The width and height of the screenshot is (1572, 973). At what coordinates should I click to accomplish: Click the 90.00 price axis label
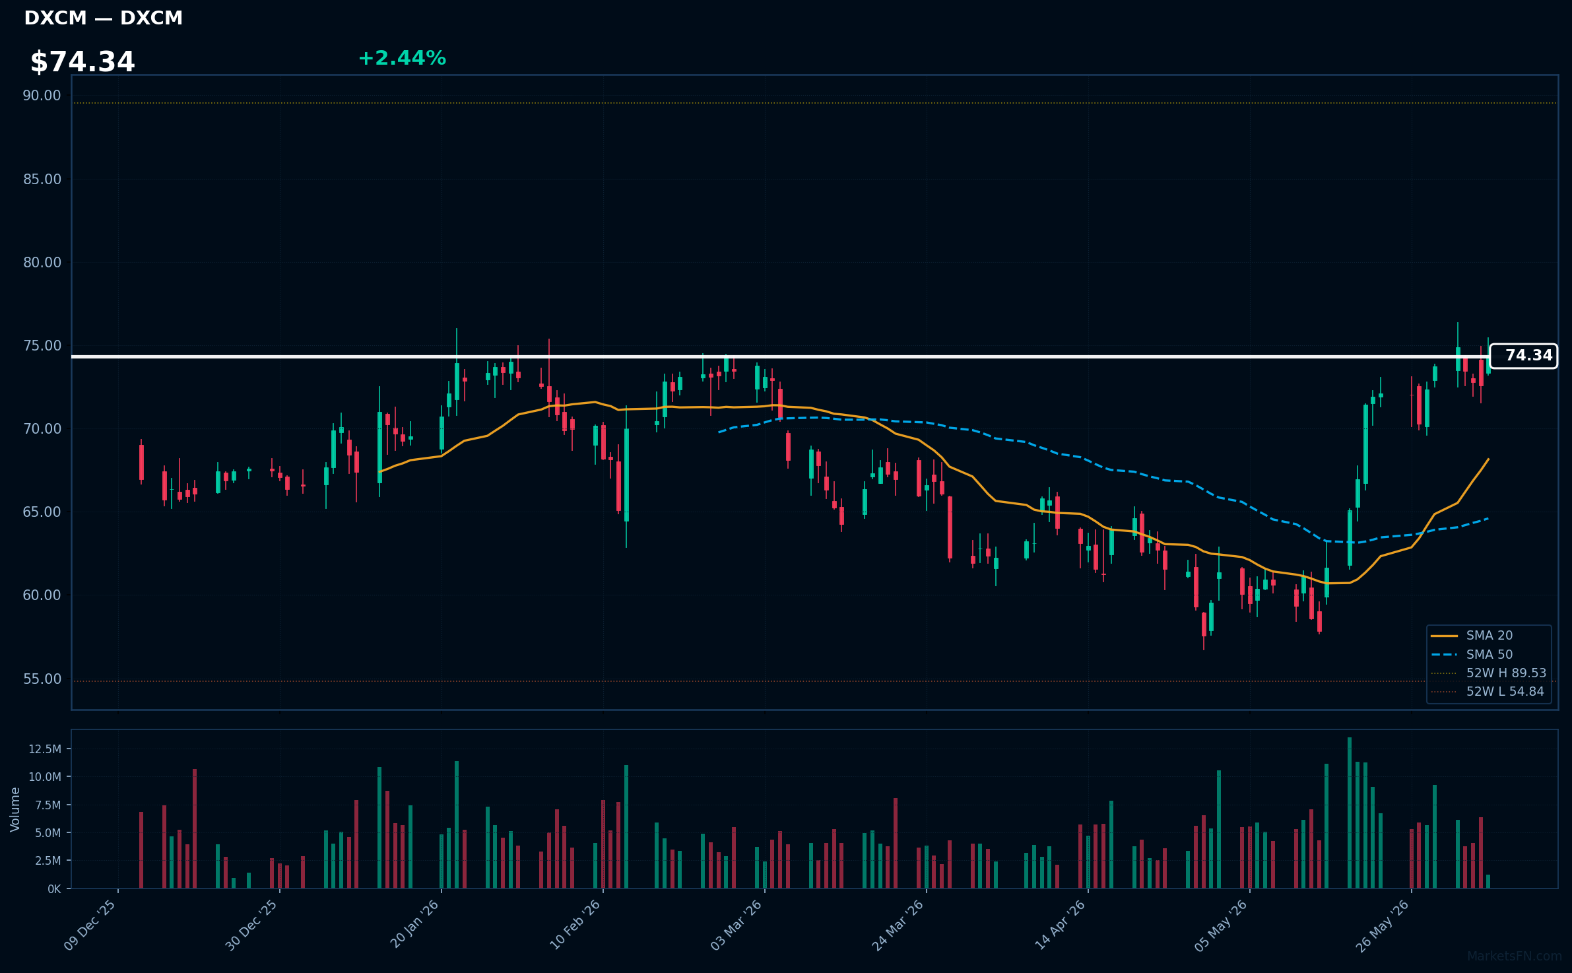[x=42, y=96]
